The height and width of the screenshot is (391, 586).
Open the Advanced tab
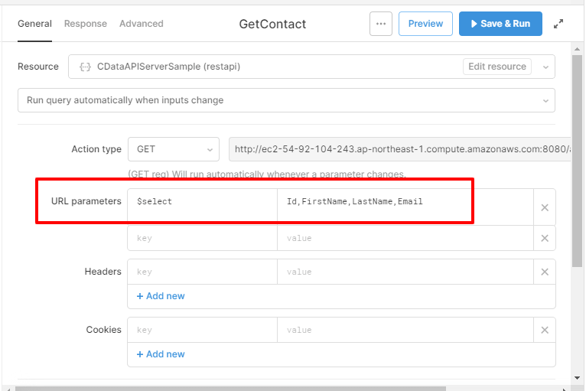tap(141, 24)
